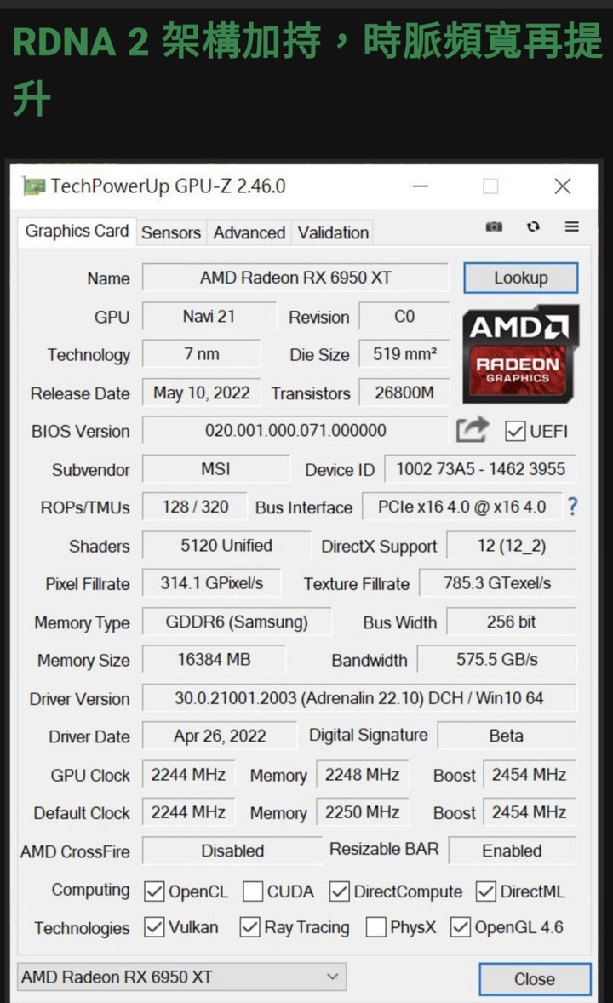The width and height of the screenshot is (613, 1003).
Task: Click the Technology field 7 nm
Action: (202, 353)
